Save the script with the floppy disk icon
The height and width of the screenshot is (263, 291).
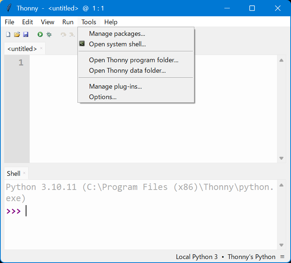tap(26, 34)
